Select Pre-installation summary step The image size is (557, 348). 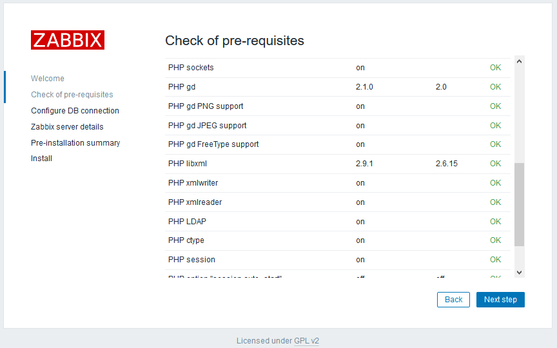[75, 143]
